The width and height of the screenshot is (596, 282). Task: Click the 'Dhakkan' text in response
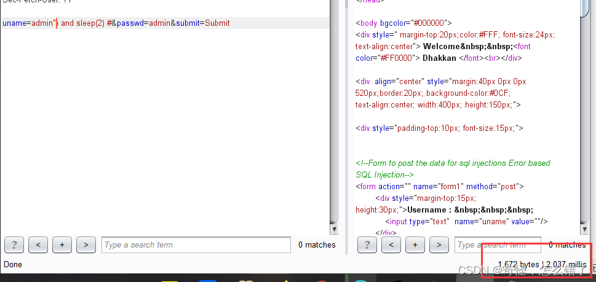pos(439,58)
